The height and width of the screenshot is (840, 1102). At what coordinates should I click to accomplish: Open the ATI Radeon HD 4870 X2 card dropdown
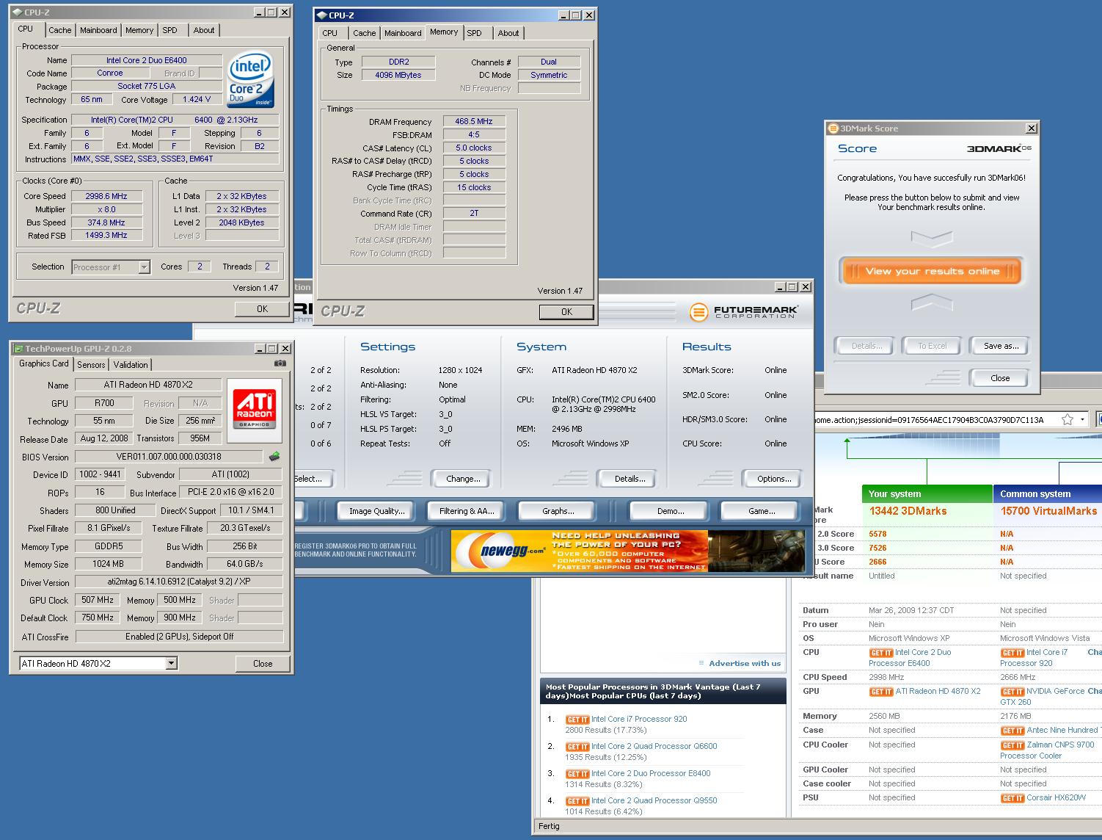click(171, 663)
